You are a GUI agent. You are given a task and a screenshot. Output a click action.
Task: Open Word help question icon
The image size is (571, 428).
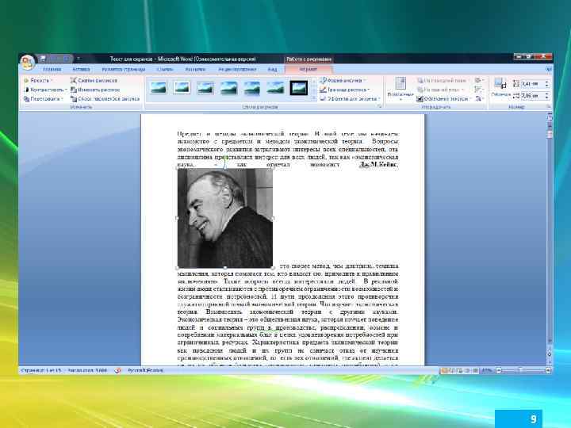(548, 69)
